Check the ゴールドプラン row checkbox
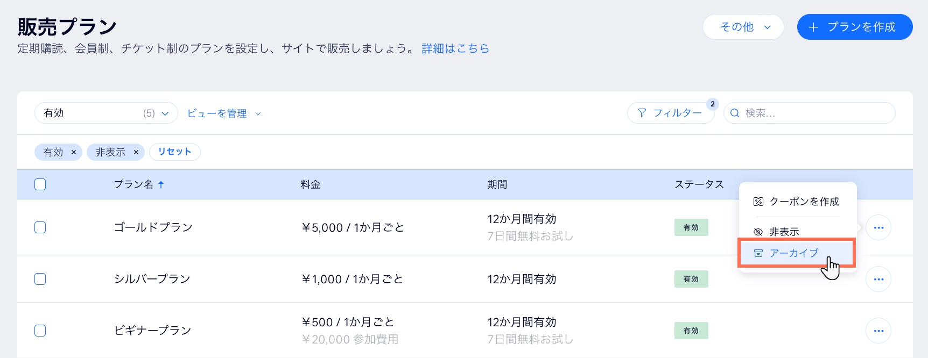Viewport: 928px width, 358px height. [40, 227]
